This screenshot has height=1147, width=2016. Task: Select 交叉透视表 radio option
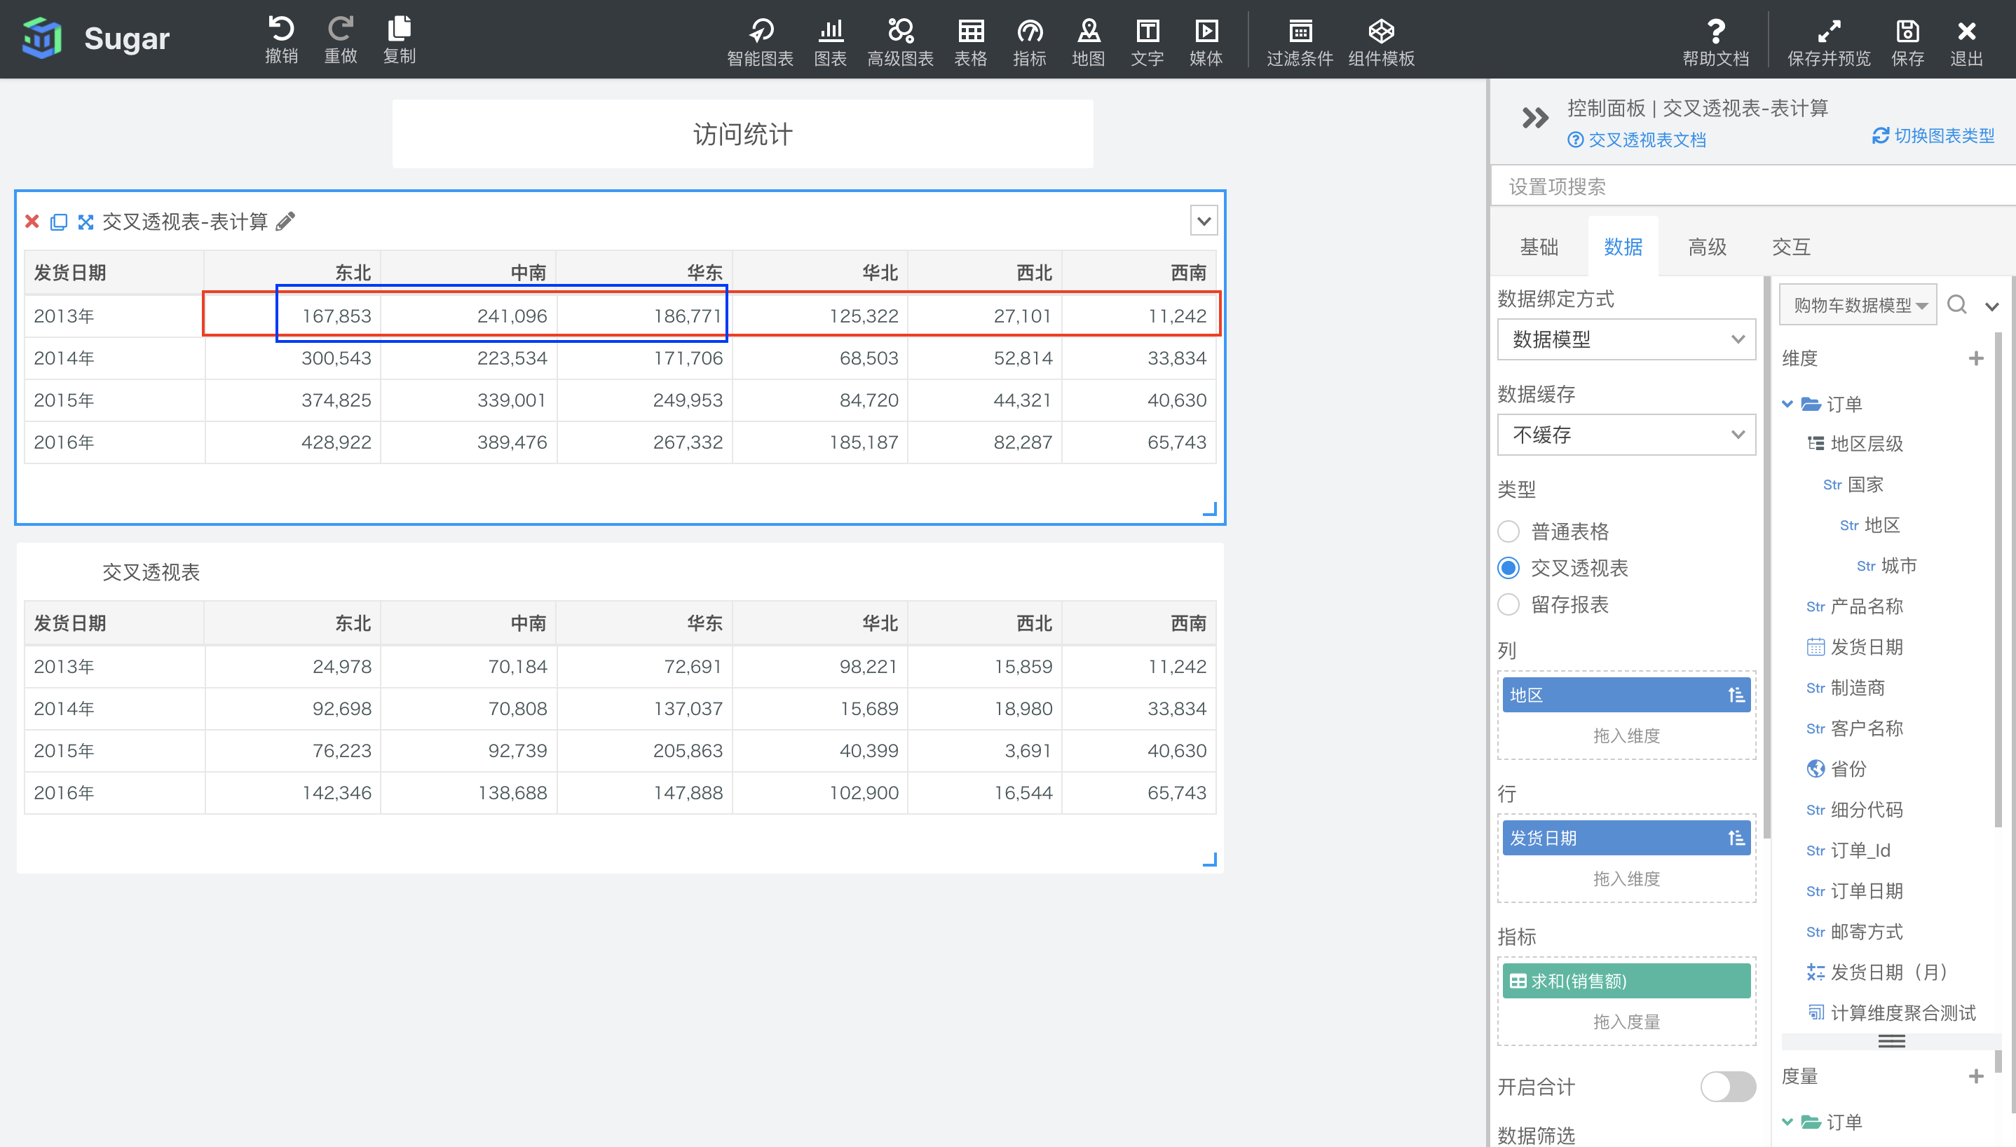point(1508,568)
